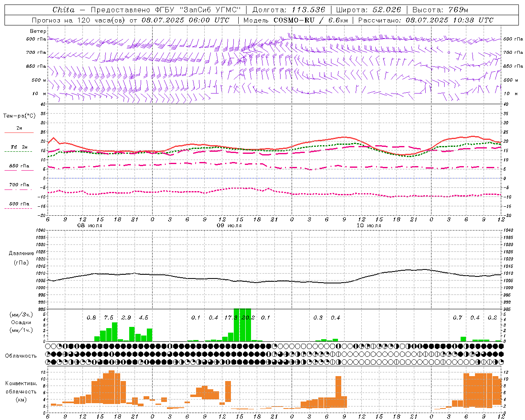
Task: Click the "Давление" pressure panel label
Action: pos(21,253)
